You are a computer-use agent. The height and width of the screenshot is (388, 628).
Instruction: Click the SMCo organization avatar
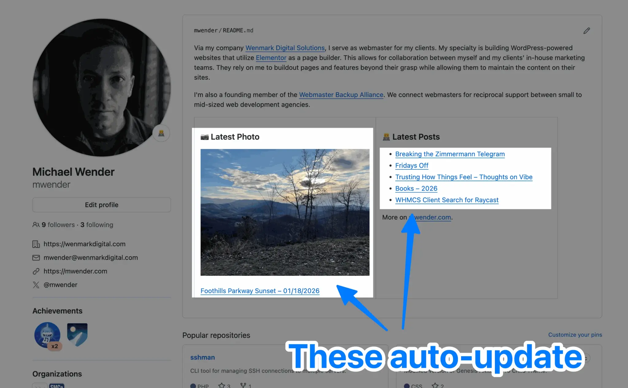(x=57, y=386)
